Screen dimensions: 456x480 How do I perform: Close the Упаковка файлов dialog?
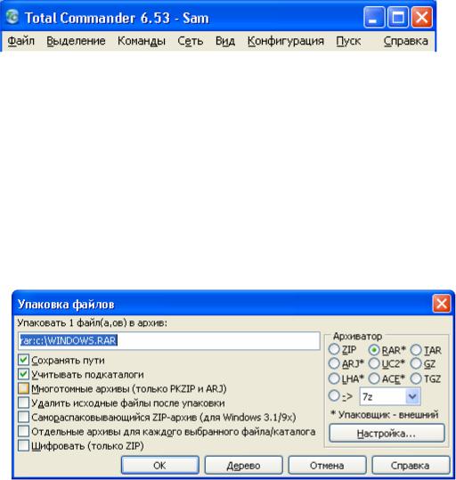coord(441,304)
